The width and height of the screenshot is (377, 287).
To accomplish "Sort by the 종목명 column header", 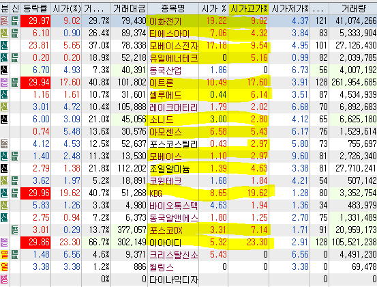I will pyautogui.click(x=173, y=9).
